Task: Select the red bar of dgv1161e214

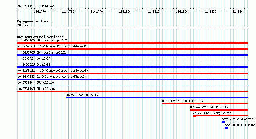Action: click(132, 73)
